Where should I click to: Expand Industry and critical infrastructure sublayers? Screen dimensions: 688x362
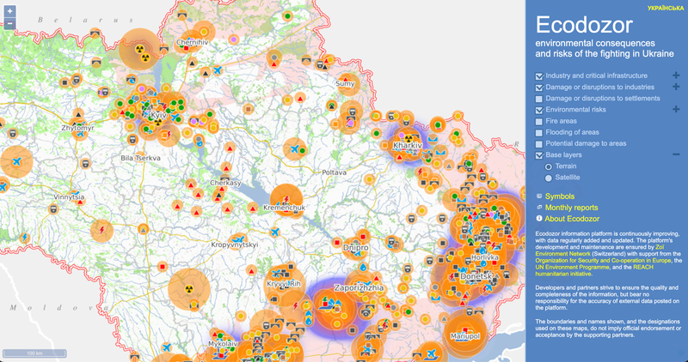[x=676, y=76]
